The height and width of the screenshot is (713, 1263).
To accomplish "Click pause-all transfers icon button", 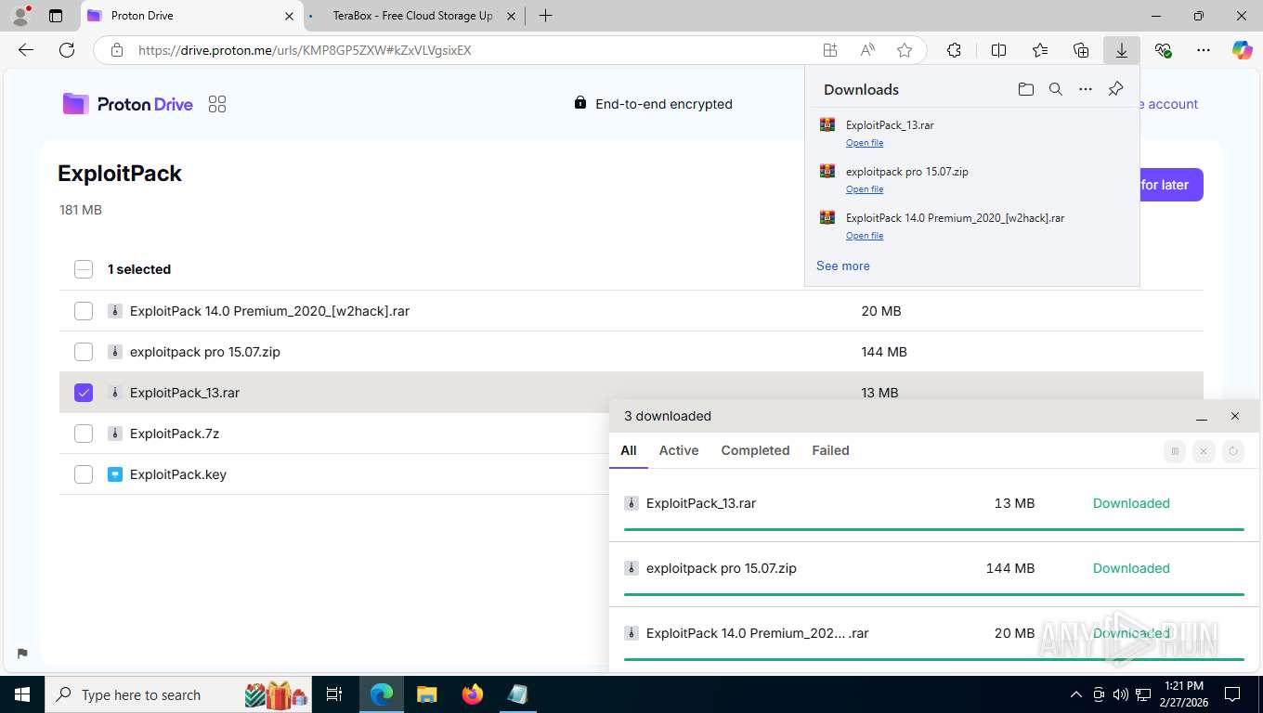I will (1175, 451).
